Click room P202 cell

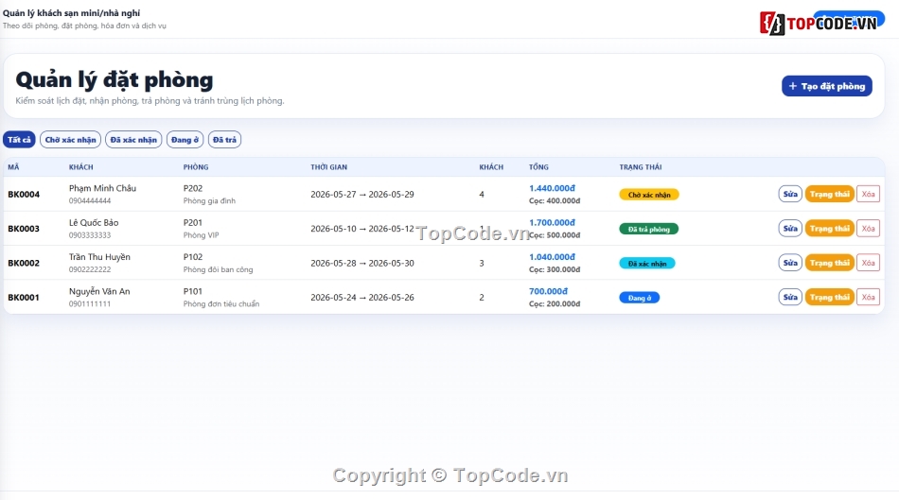coord(193,188)
